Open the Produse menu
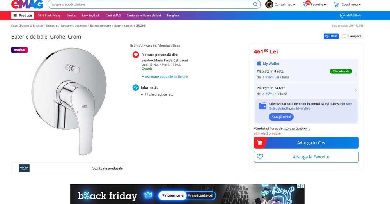390x204 pixels. (23, 16)
